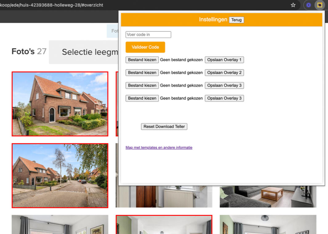Screen dimensions: 328x234
Task: Click the purple gear extension icon
Action: (309, 5)
